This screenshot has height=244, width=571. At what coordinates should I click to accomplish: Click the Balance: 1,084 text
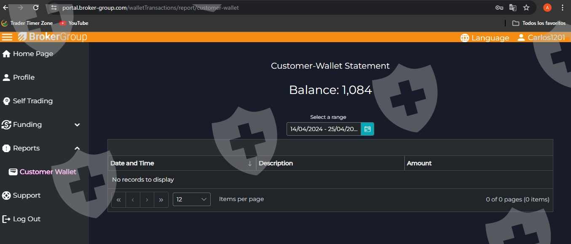point(330,90)
